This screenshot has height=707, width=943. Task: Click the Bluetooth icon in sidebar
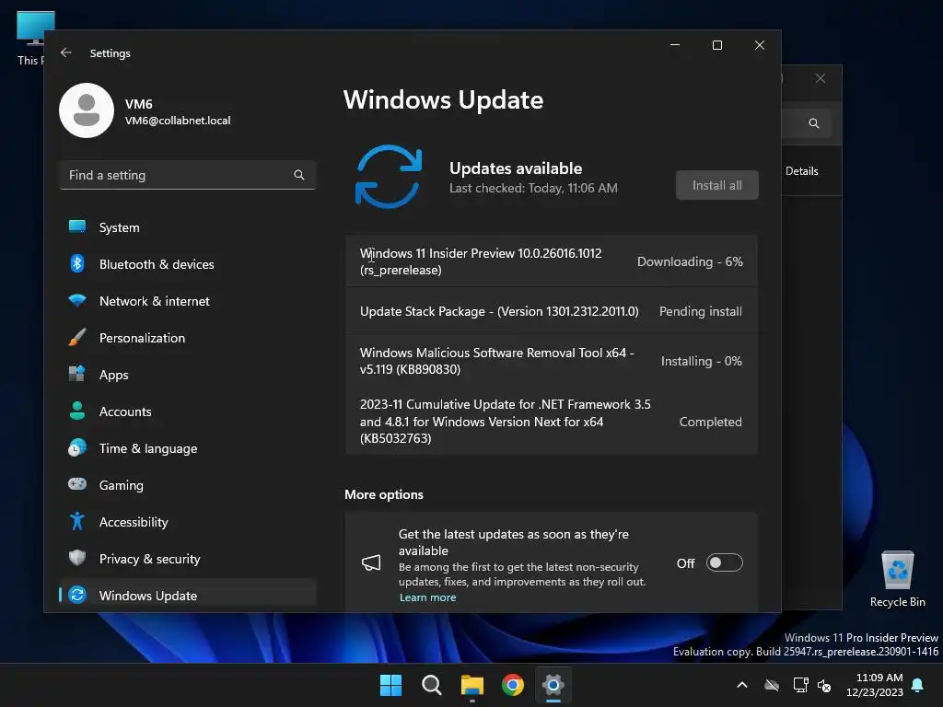[77, 263]
